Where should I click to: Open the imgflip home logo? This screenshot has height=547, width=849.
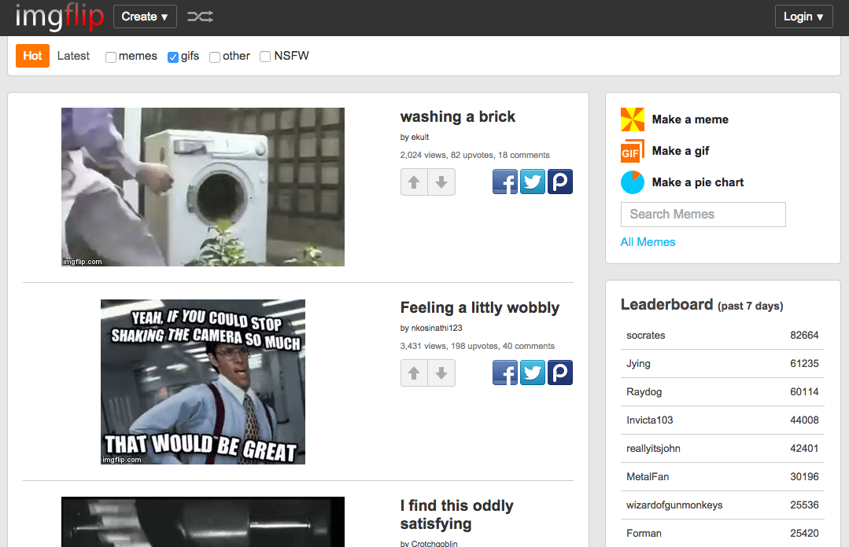pos(60,17)
